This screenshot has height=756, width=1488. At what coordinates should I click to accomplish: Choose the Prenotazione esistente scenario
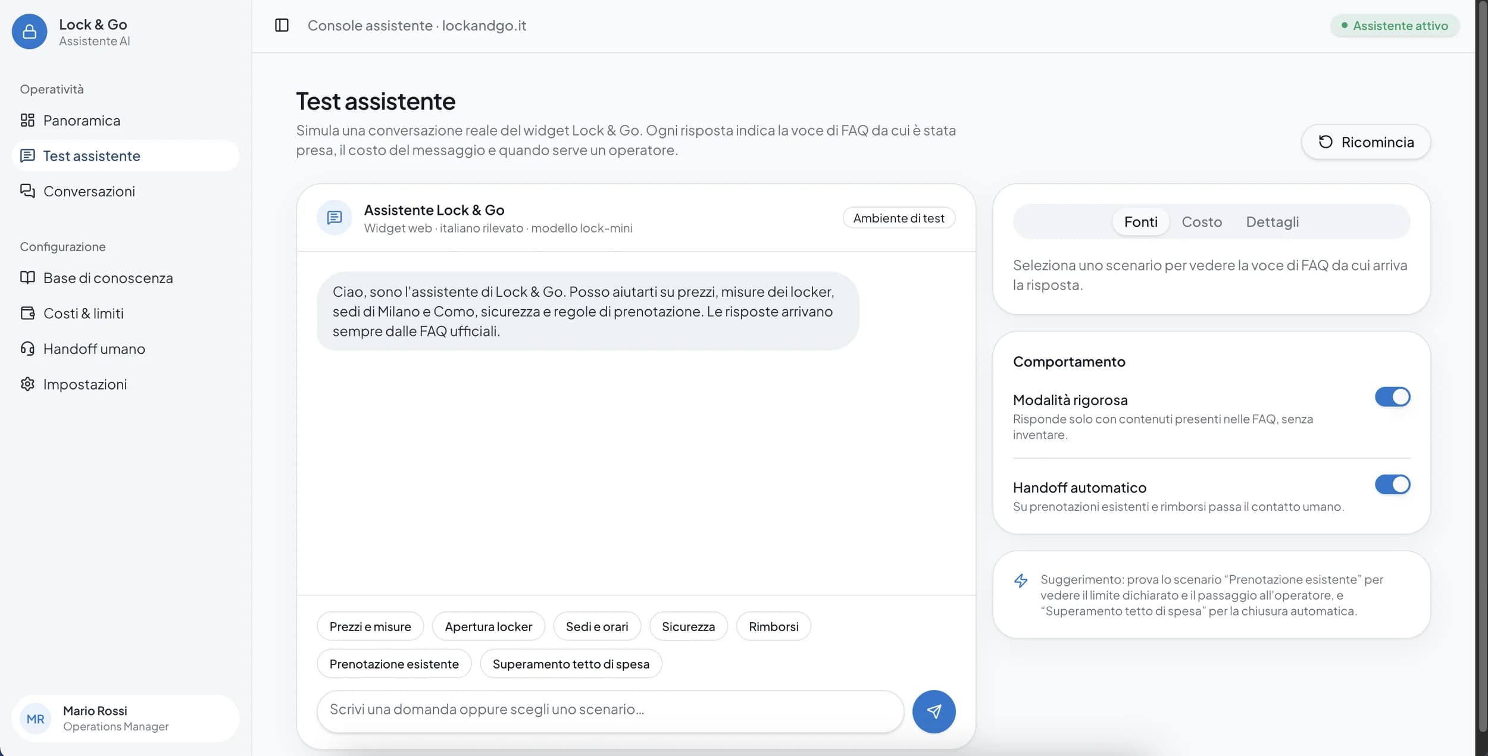pos(394,664)
